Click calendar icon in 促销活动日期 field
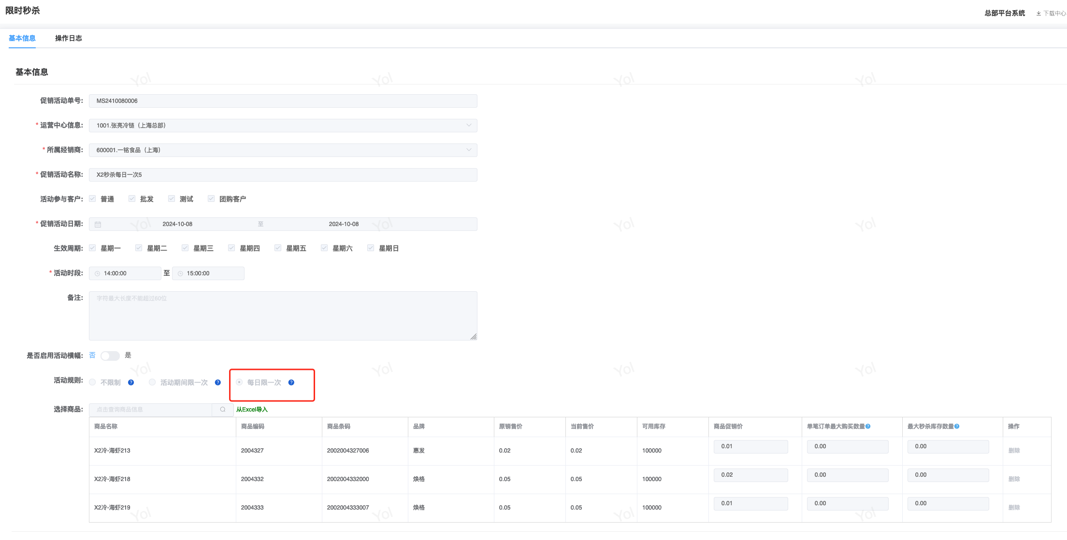 pos(98,225)
